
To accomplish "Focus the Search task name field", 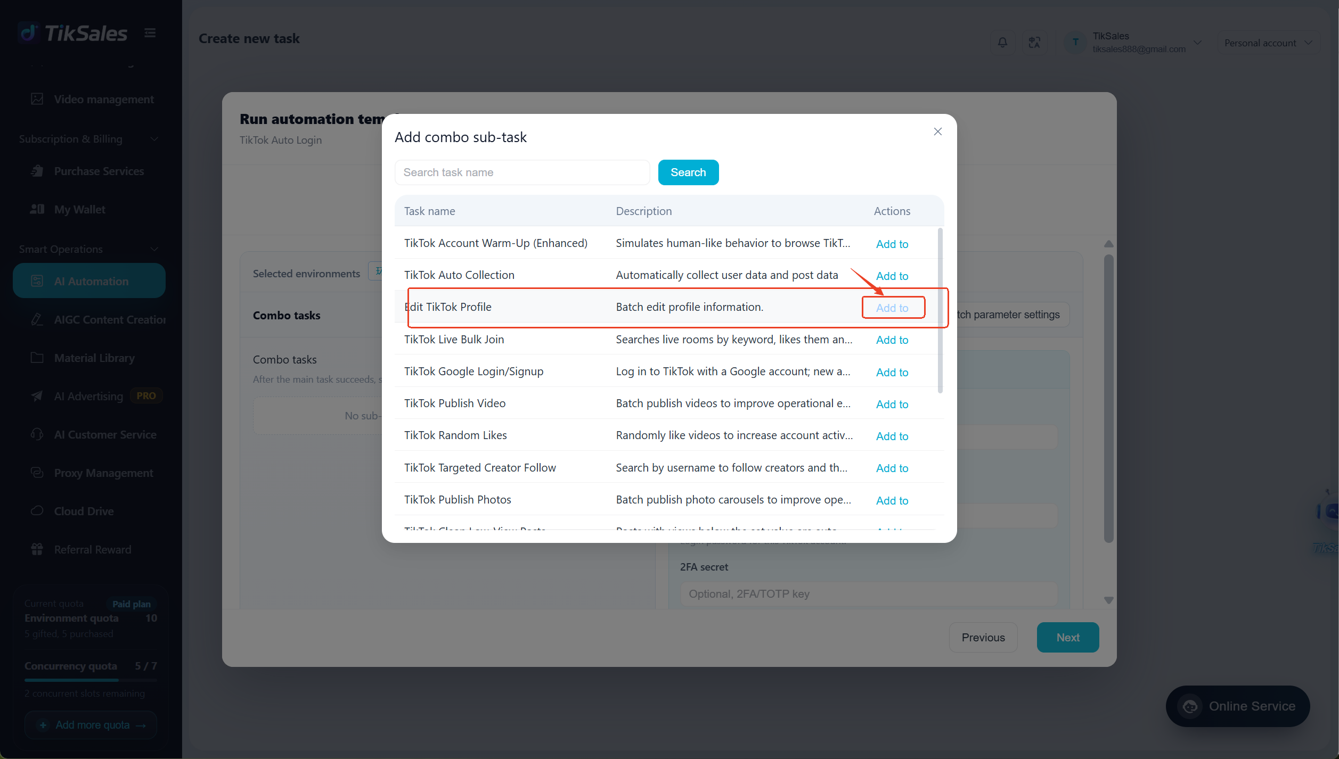I will pos(522,172).
